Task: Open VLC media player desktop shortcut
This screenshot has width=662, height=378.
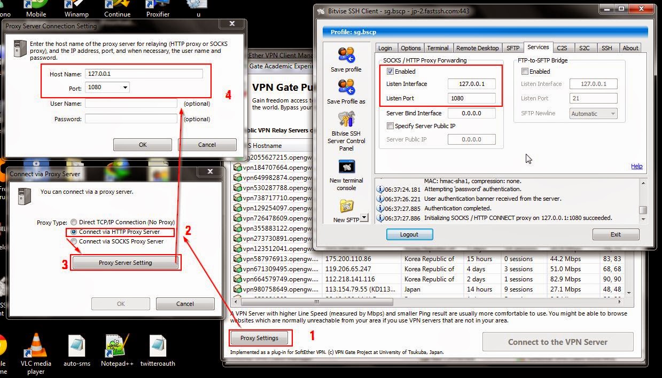Action: pos(36,346)
